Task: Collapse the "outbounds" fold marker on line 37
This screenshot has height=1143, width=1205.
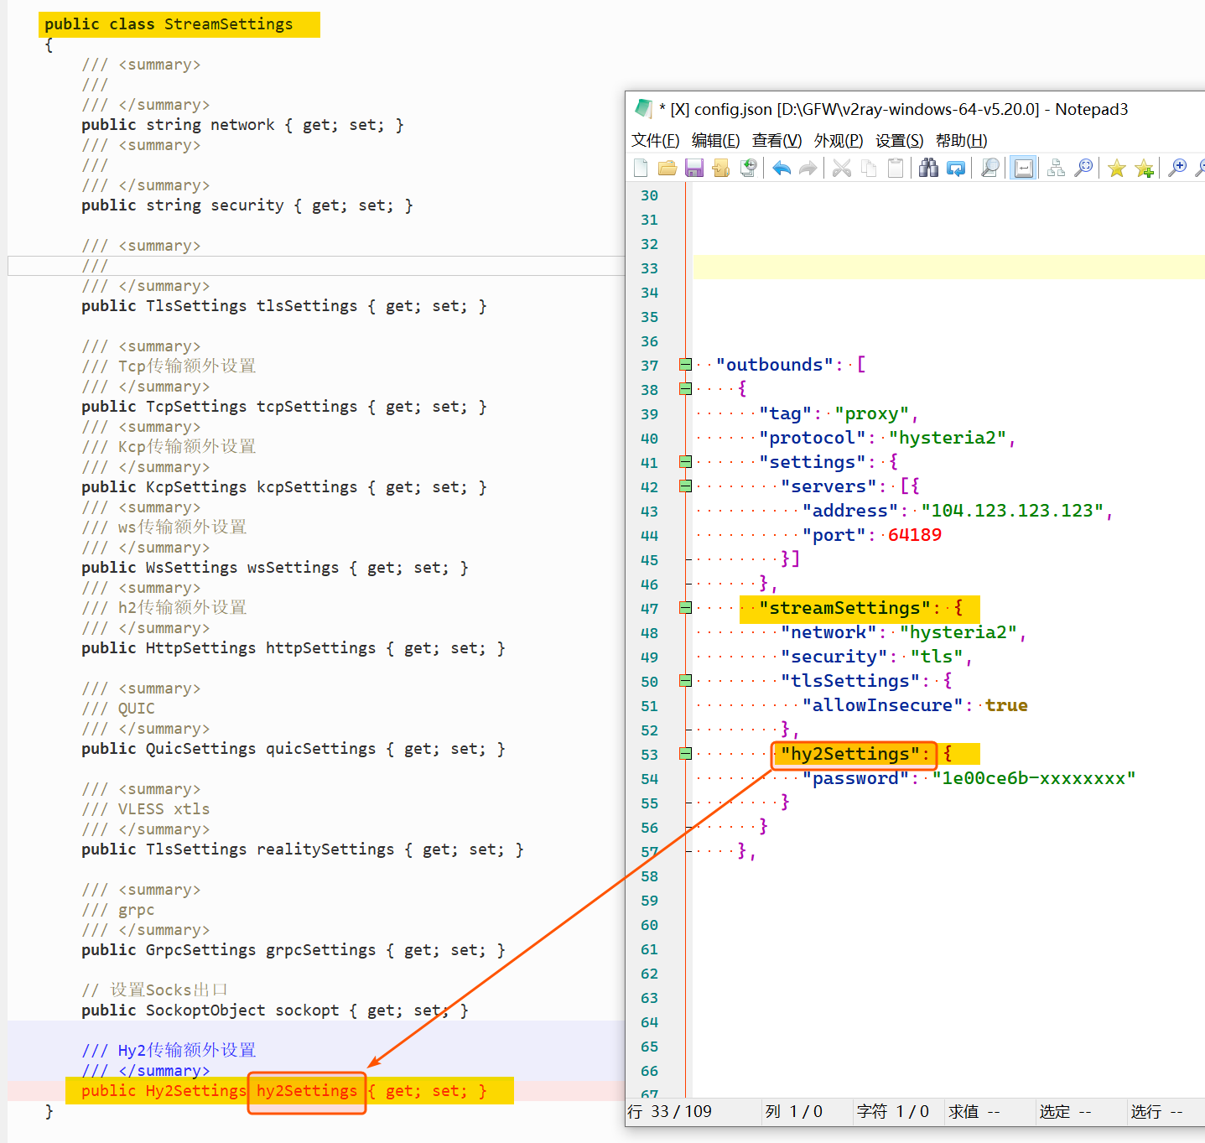Action: pyautogui.click(x=685, y=365)
